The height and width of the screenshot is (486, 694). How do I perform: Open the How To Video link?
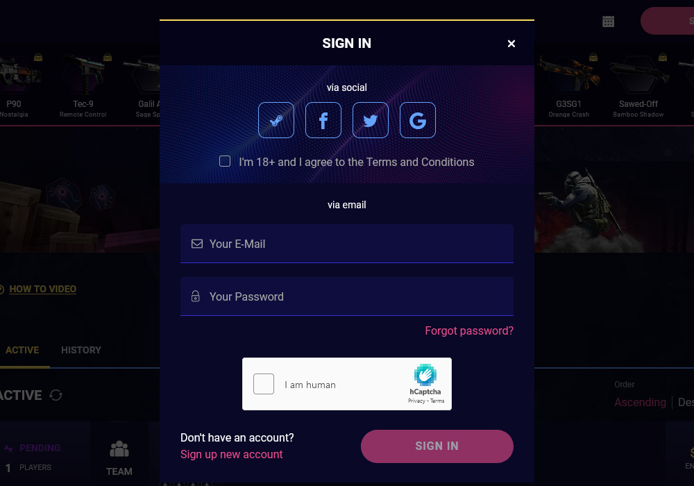pyautogui.click(x=43, y=289)
